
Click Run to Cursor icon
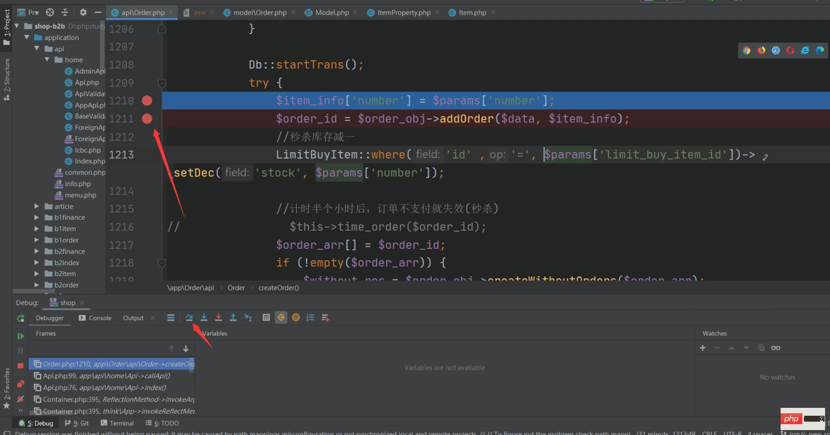coord(248,317)
